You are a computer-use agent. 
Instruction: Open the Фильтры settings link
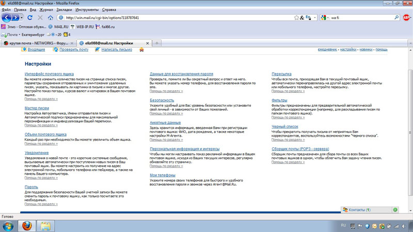tap(279, 100)
